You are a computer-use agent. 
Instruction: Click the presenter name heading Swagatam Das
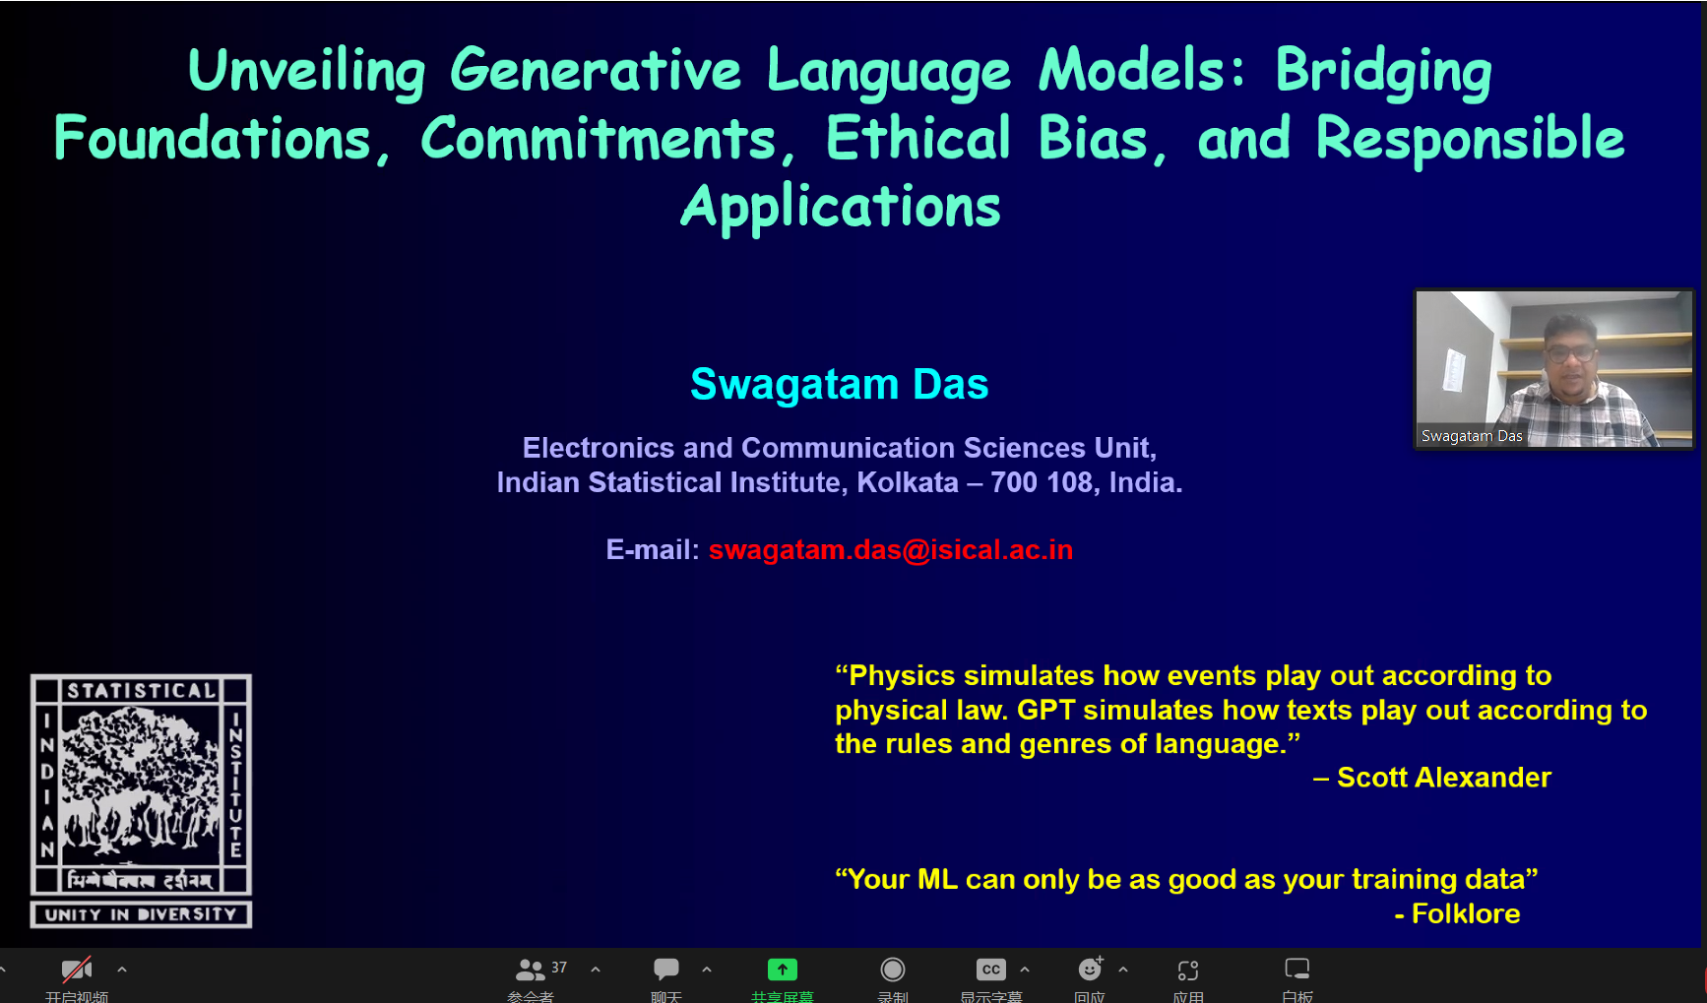(839, 384)
